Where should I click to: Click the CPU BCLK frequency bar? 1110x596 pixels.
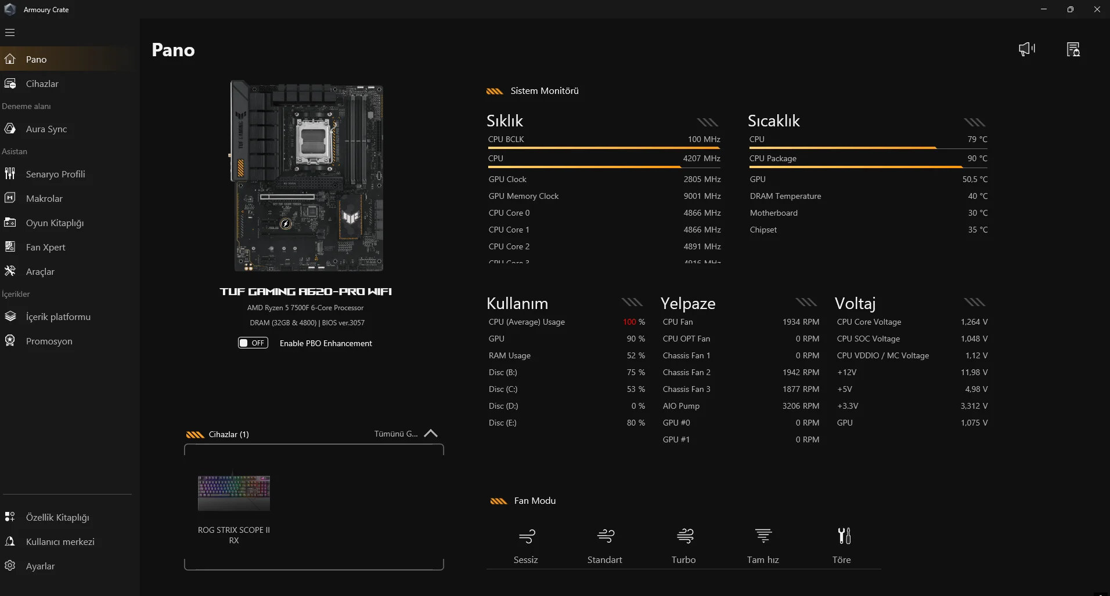pos(604,148)
